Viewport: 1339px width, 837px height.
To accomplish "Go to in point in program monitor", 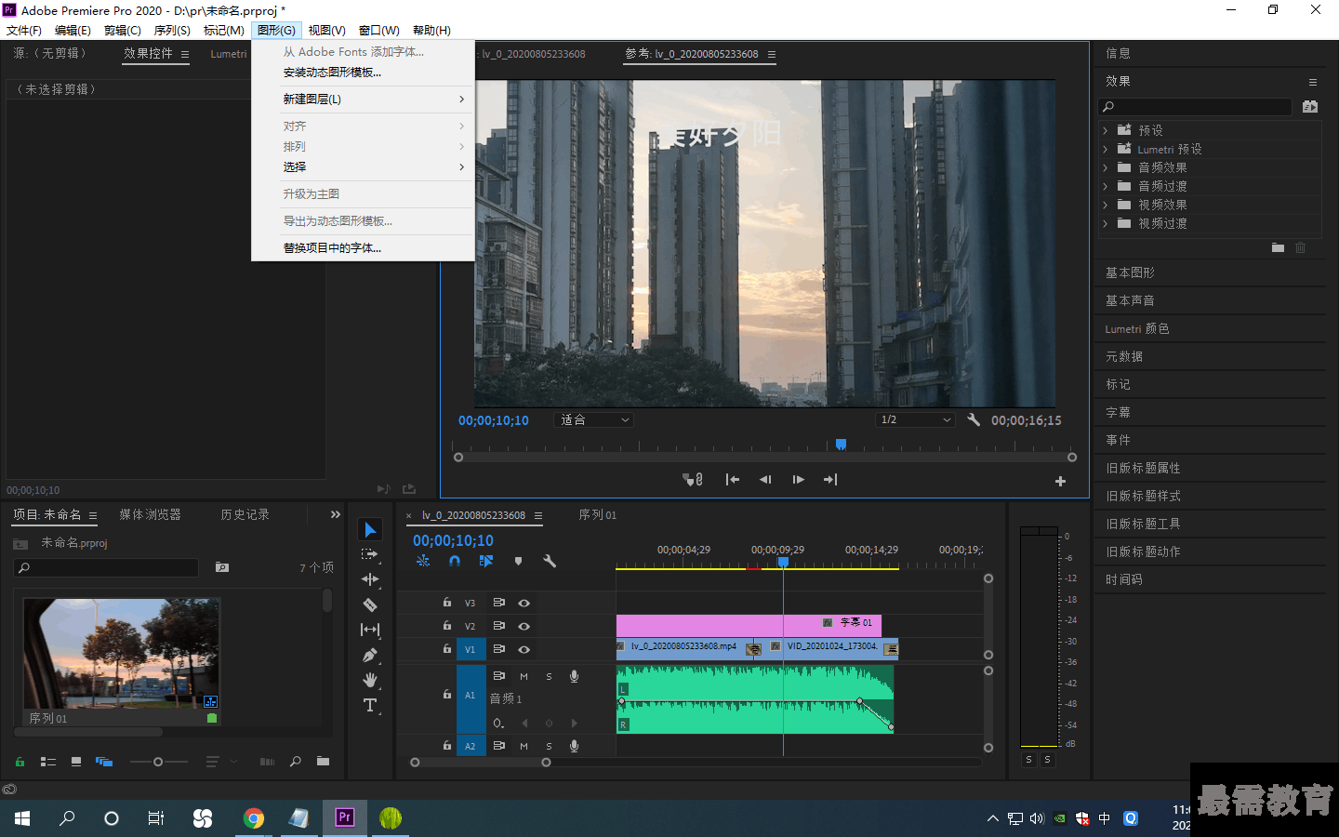I will click(733, 480).
